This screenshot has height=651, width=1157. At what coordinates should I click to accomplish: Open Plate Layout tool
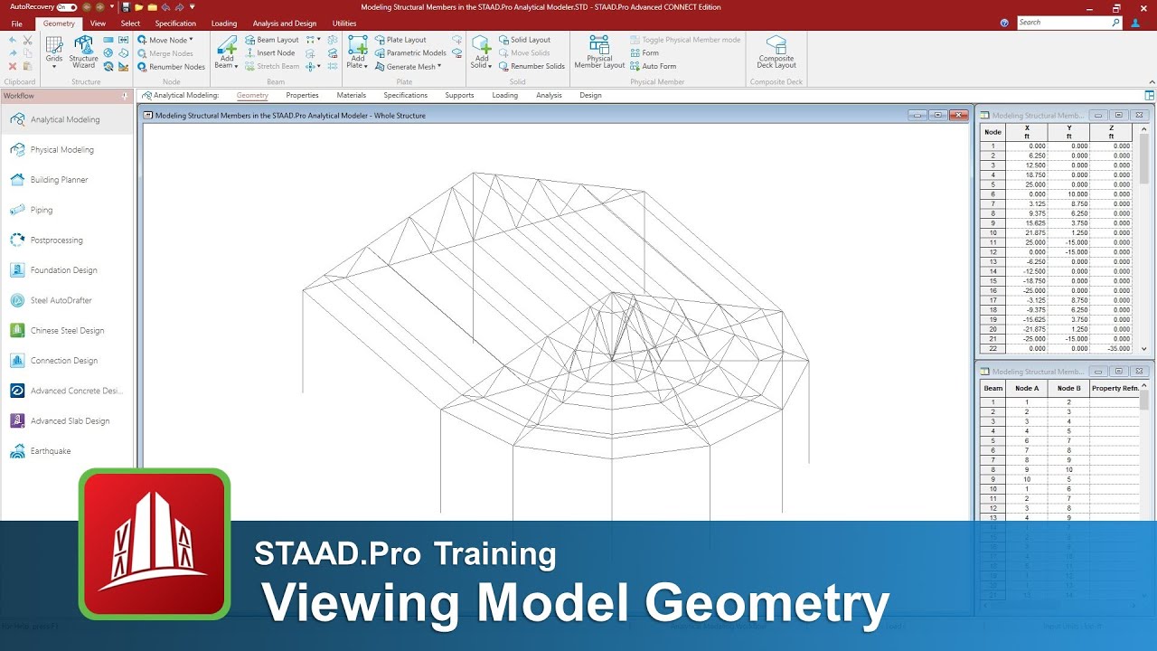pyautogui.click(x=400, y=40)
